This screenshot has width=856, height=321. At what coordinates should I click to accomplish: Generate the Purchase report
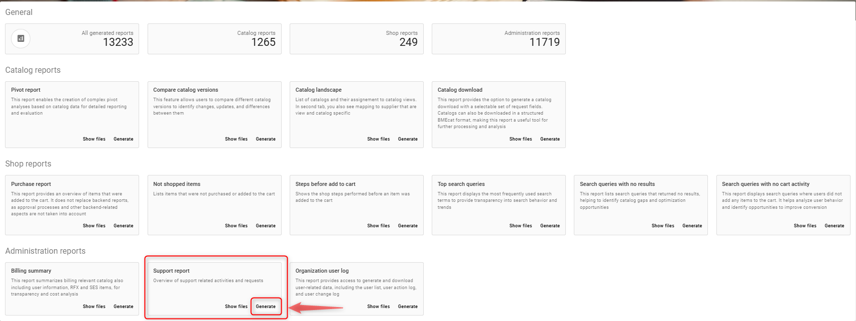click(123, 226)
